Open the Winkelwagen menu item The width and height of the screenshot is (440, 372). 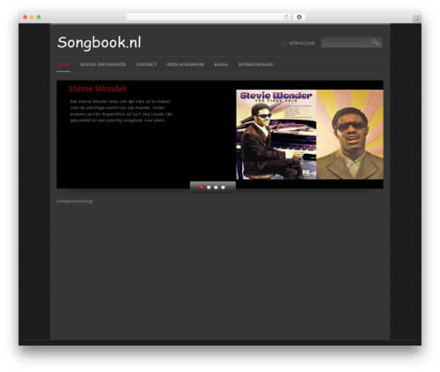point(255,64)
